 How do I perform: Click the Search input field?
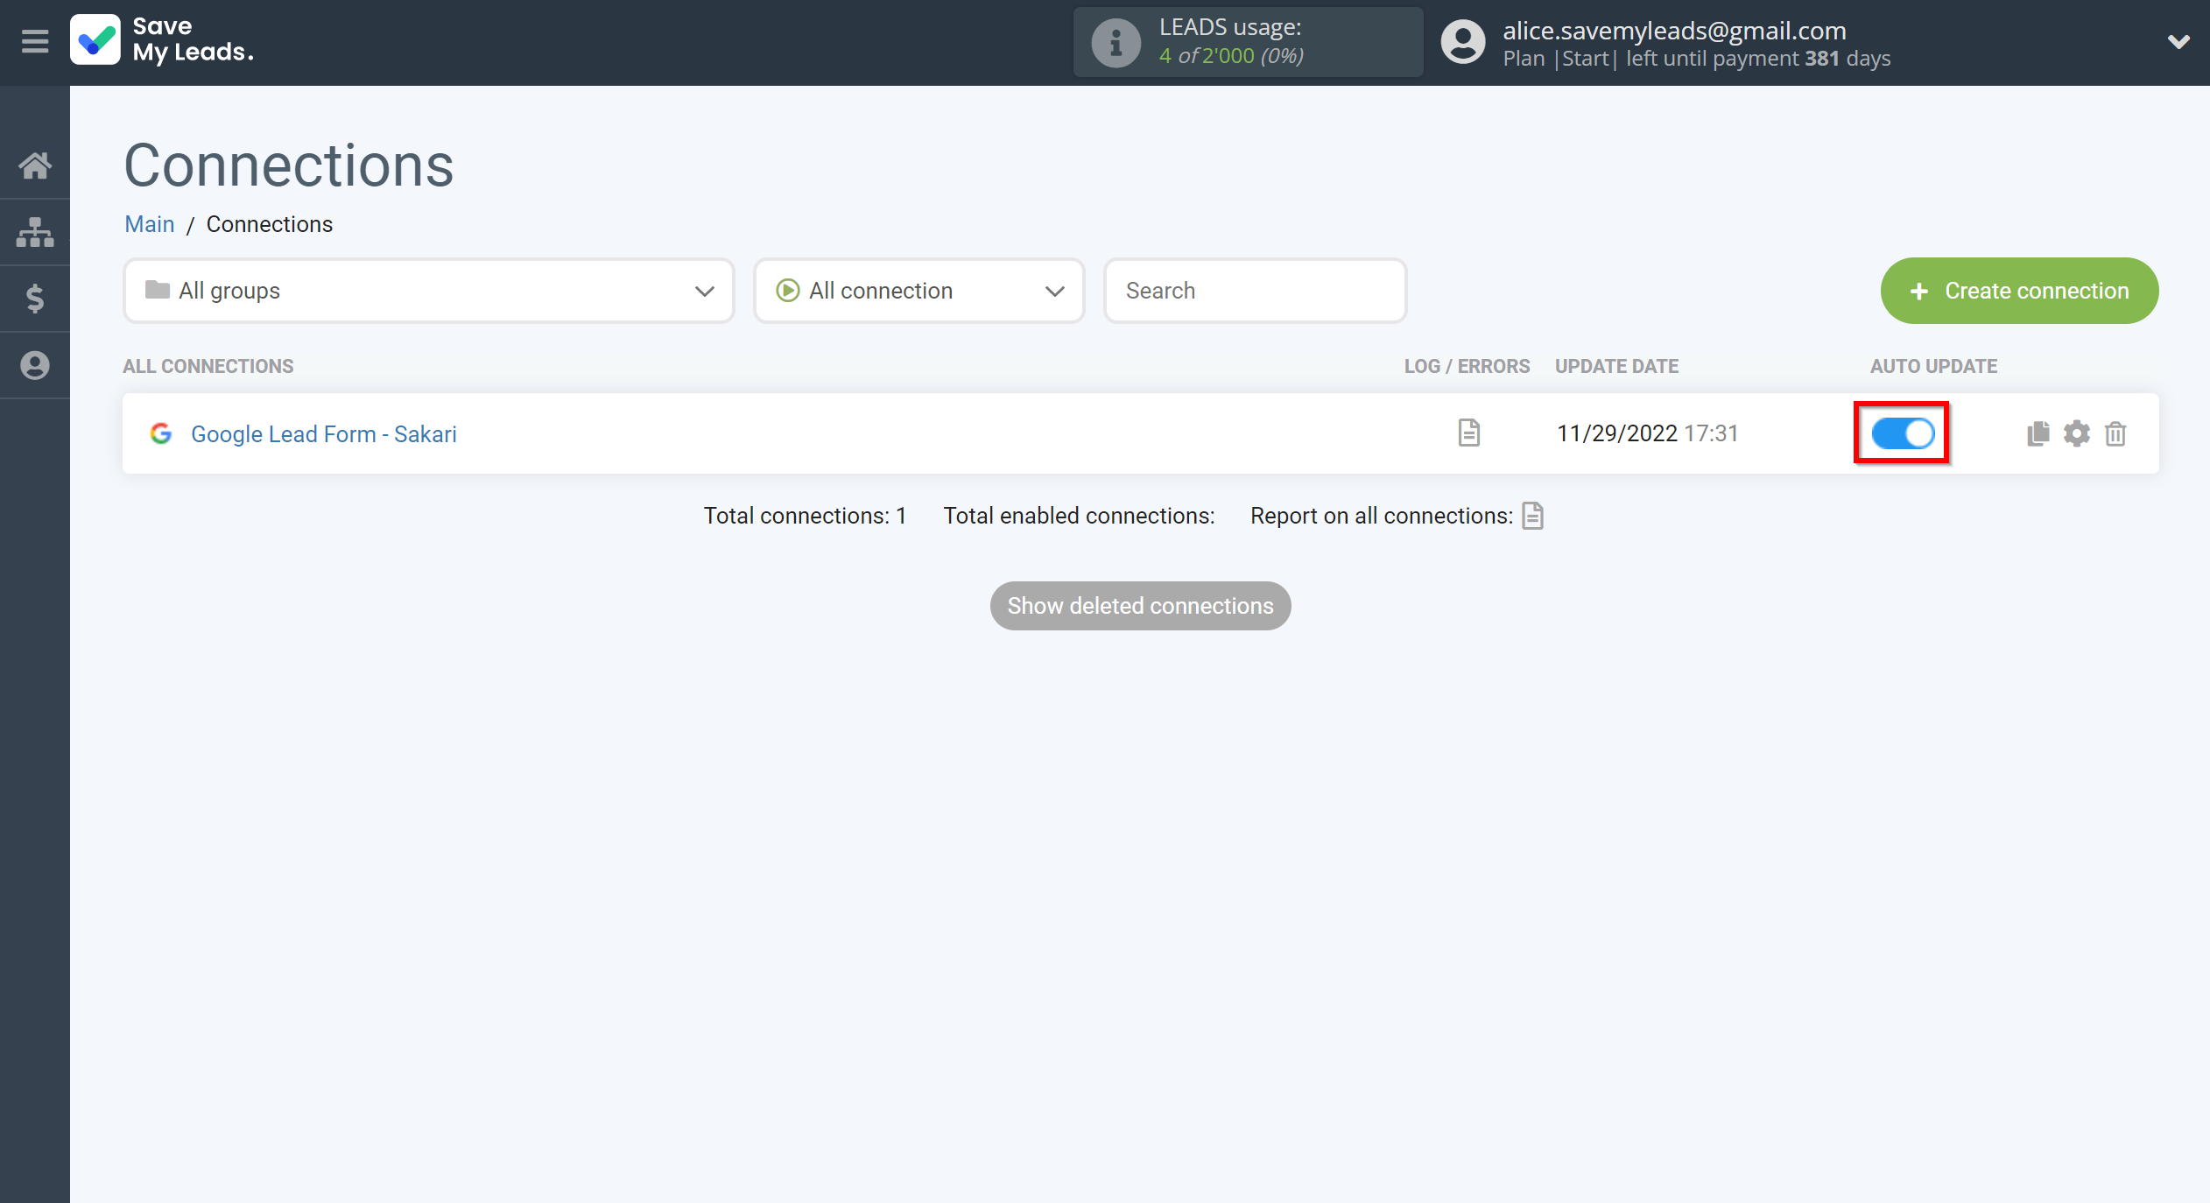point(1255,291)
